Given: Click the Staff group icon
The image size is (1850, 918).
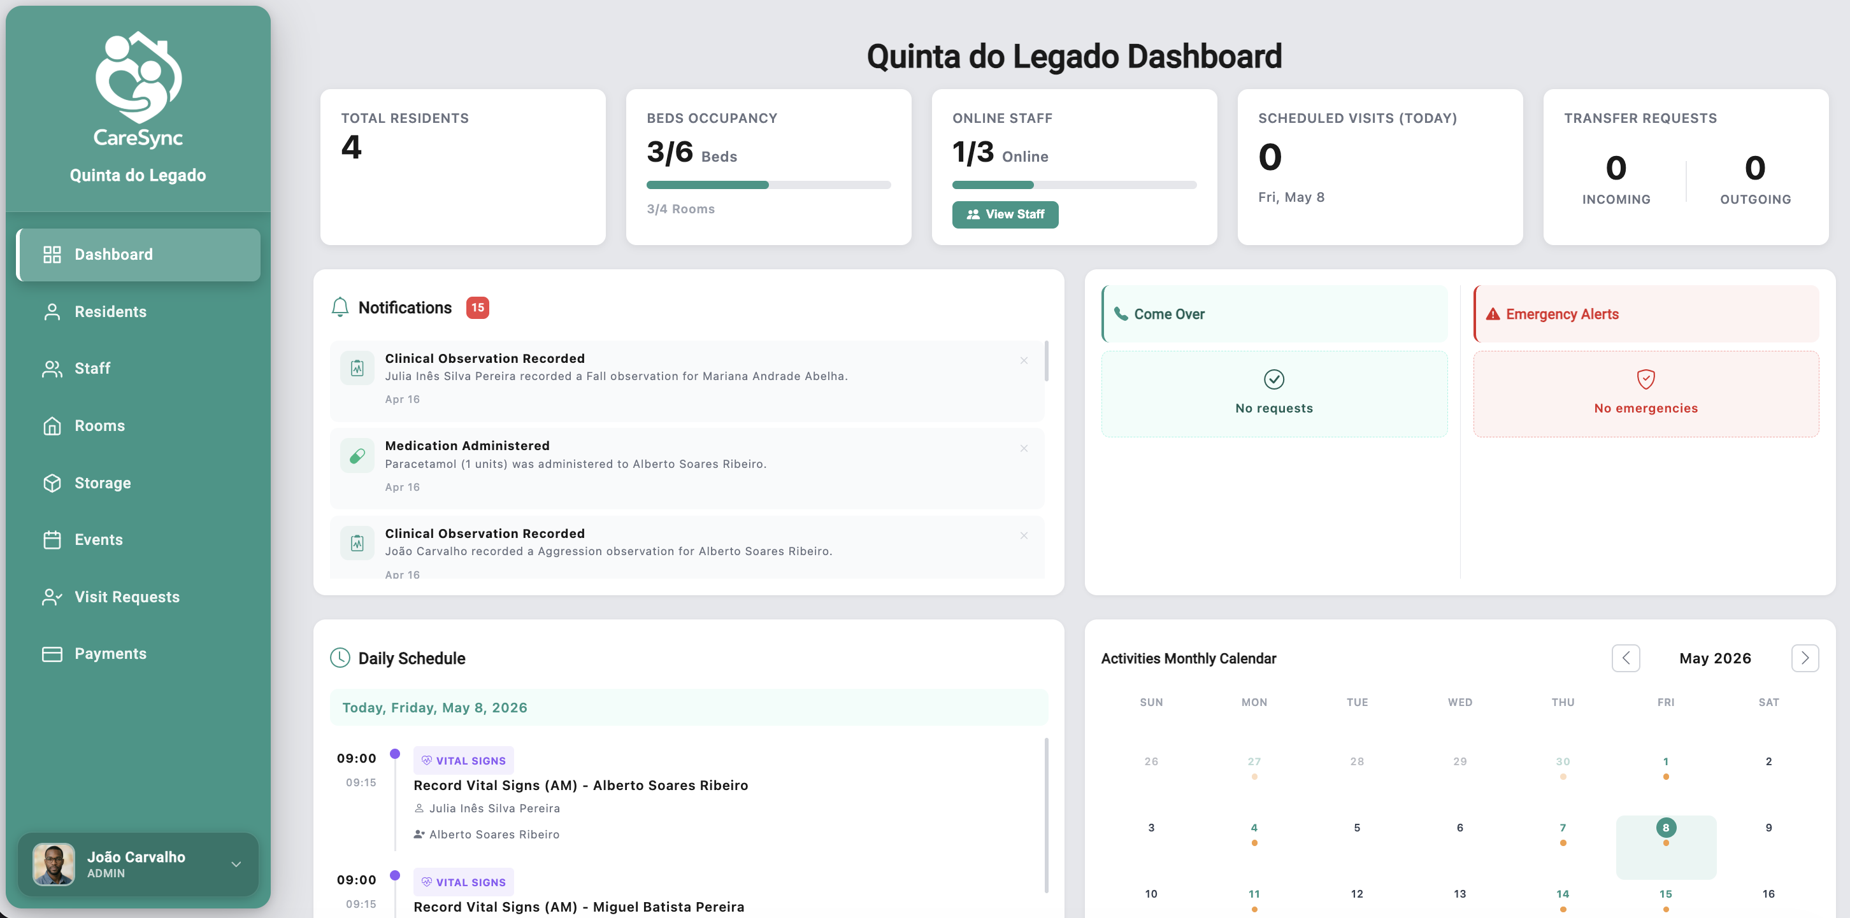Looking at the screenshot, I should click(52, 369).
